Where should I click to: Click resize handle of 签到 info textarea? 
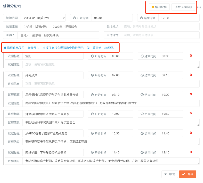pos(198,67)
